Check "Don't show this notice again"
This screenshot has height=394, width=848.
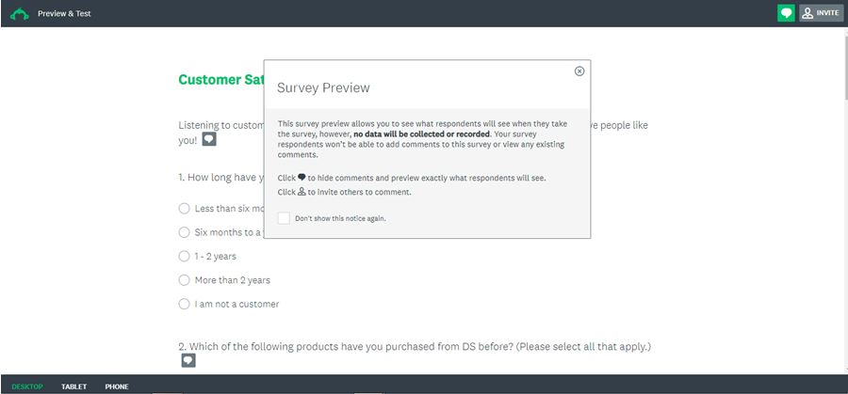pos(284,218)
